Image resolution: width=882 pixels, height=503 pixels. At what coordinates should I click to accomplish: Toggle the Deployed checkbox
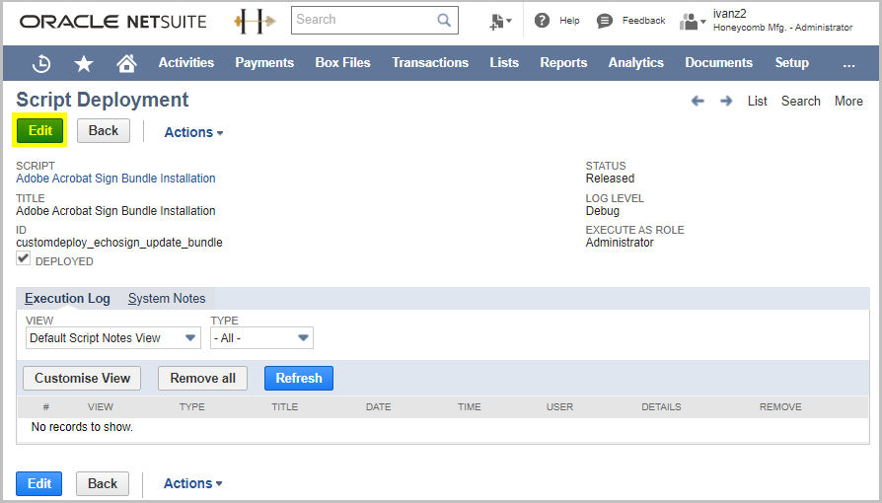coord(23,258)
